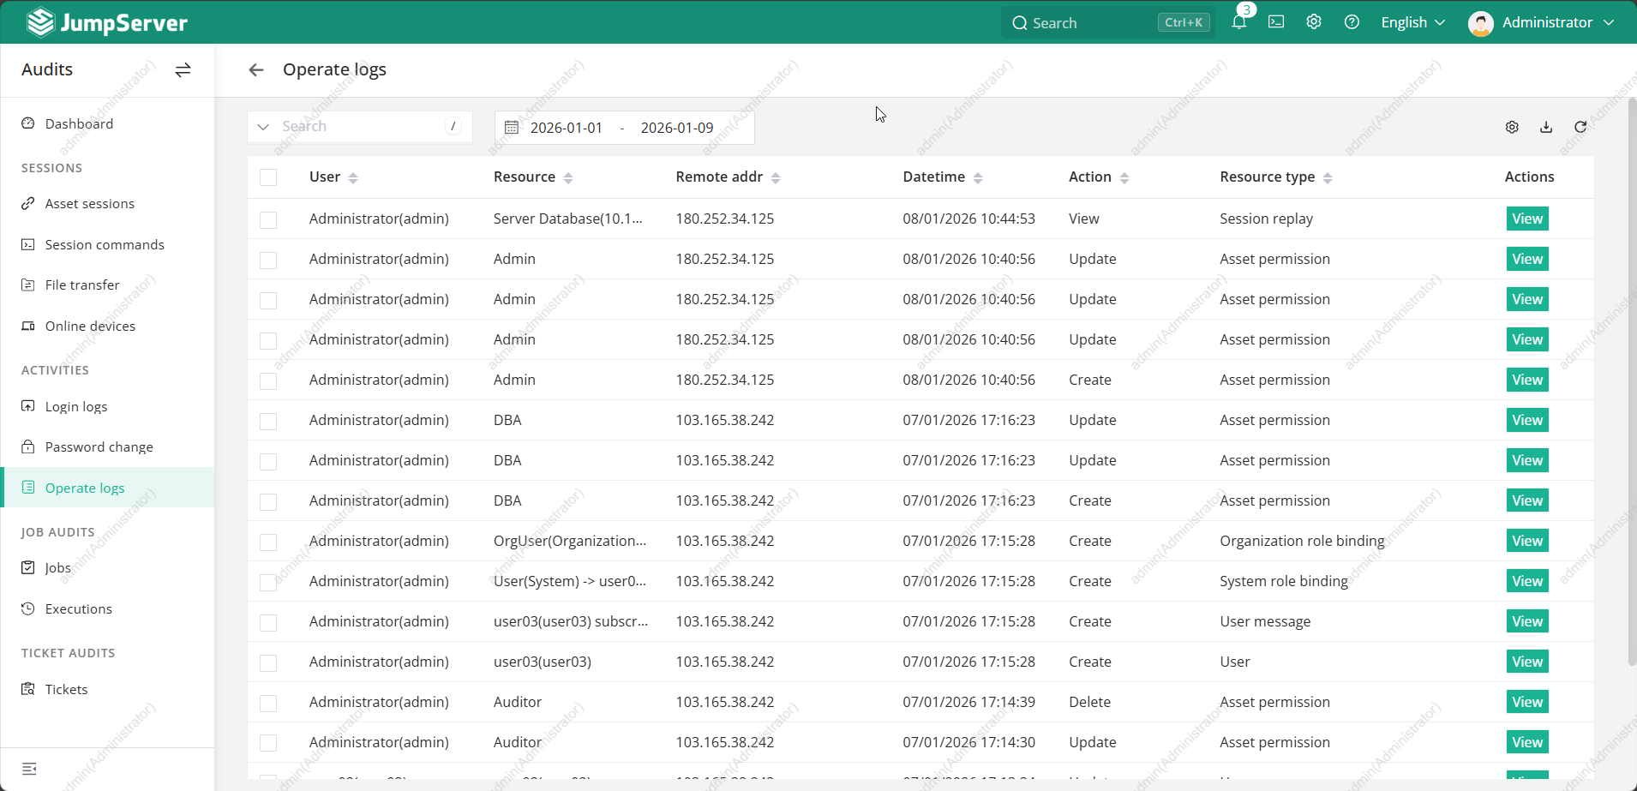
Task: Click the table column settings gear icon
Action: point(1512,127)
